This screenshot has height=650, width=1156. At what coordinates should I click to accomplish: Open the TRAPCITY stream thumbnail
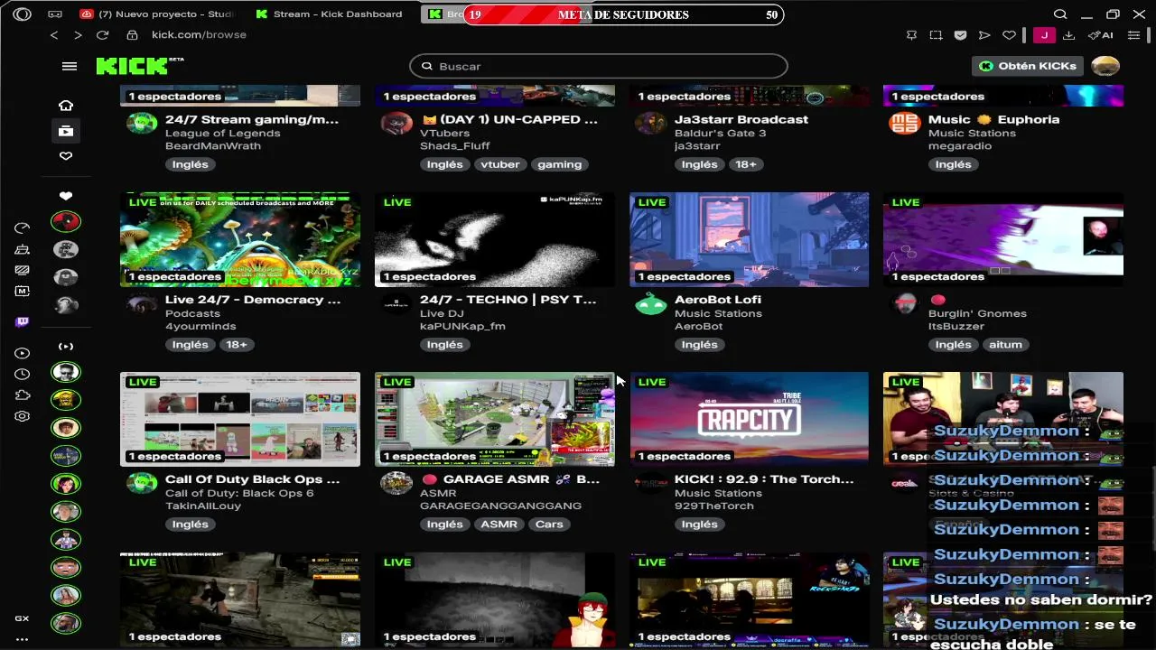coord(749,419)
